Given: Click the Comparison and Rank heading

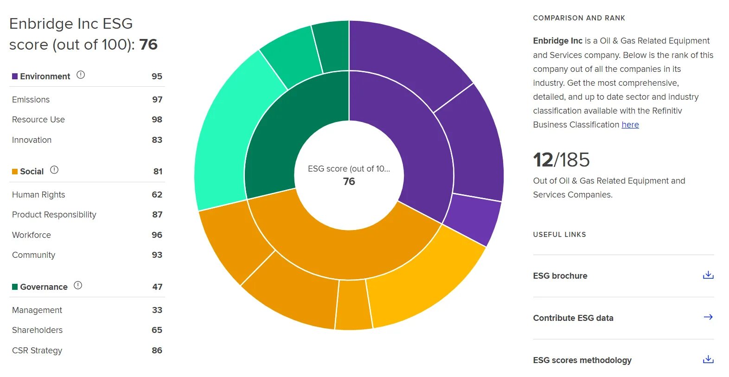Looking at the screenshot, I should 579,18.
